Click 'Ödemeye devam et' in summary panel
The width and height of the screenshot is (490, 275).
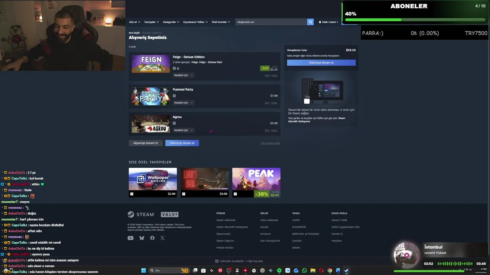(321, 63)
